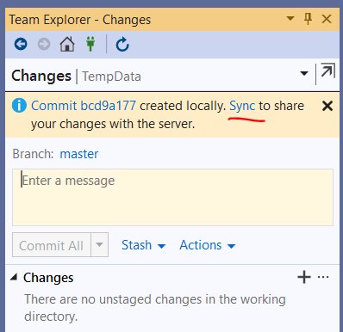343x332 pixels.
Task: Undock Changes page with pop-out arrow icon
Action: point(327,71)
